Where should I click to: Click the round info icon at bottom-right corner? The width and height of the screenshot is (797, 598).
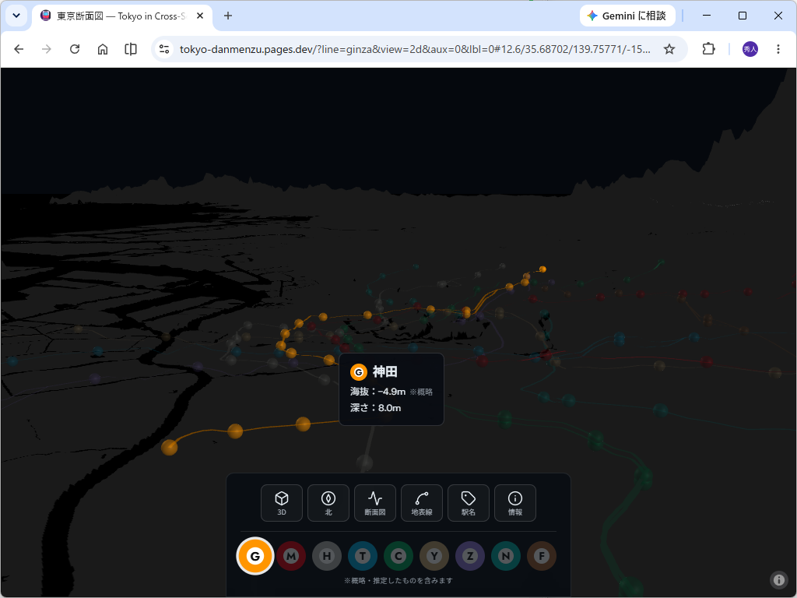pos(778,579)
